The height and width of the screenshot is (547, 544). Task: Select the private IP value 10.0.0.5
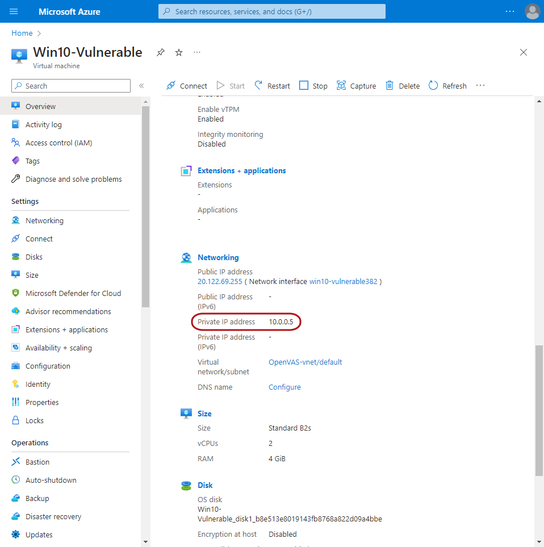click(281, 322)
